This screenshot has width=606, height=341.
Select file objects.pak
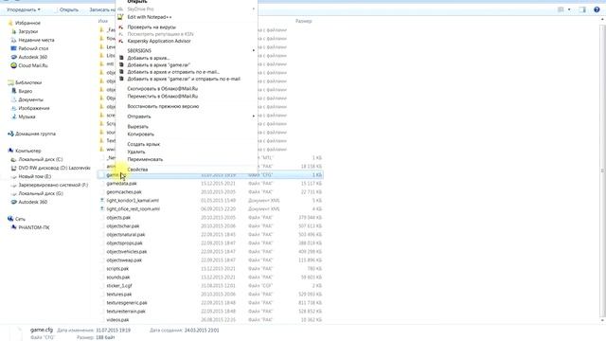(118, 217)
